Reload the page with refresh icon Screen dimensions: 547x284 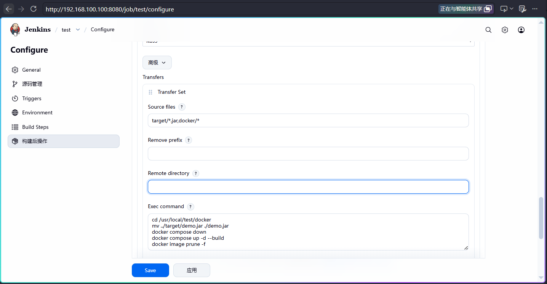[x=33, y=9]
